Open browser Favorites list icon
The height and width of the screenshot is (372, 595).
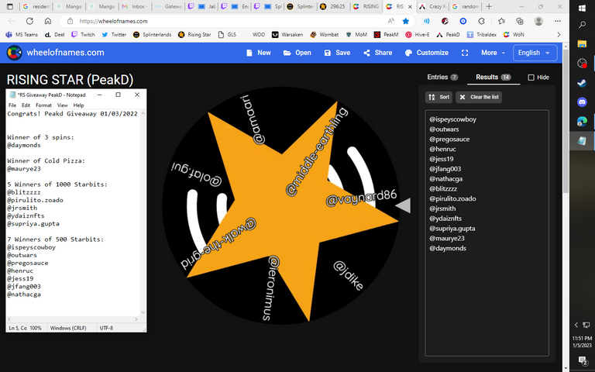[501, 21]
